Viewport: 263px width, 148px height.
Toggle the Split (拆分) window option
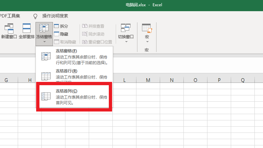pyautogui.click(x=57, y=26)
